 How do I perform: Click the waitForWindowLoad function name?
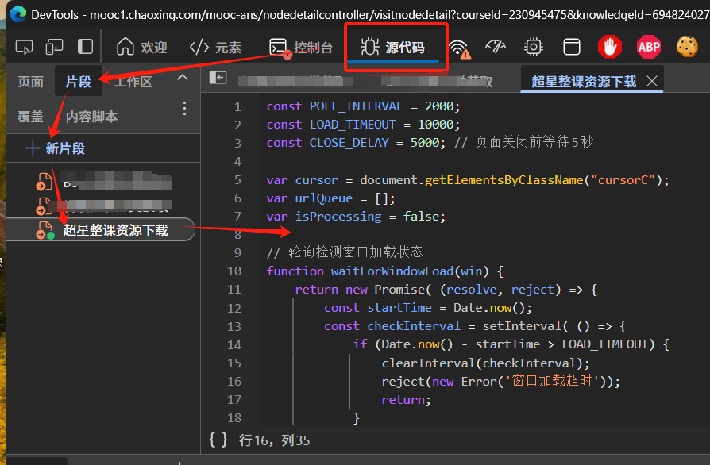(392, 271)
